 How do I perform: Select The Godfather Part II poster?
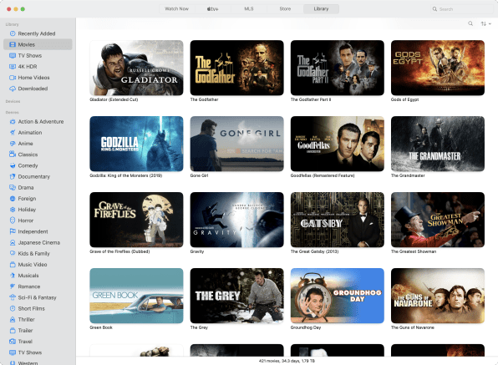click(338, 68)
